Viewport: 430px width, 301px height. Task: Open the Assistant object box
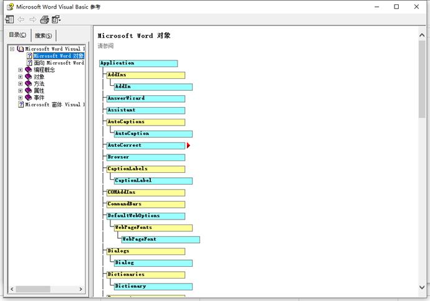tap(146, 110)
